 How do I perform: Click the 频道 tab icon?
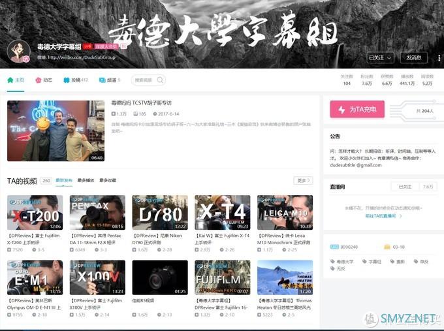pos(103,80)
